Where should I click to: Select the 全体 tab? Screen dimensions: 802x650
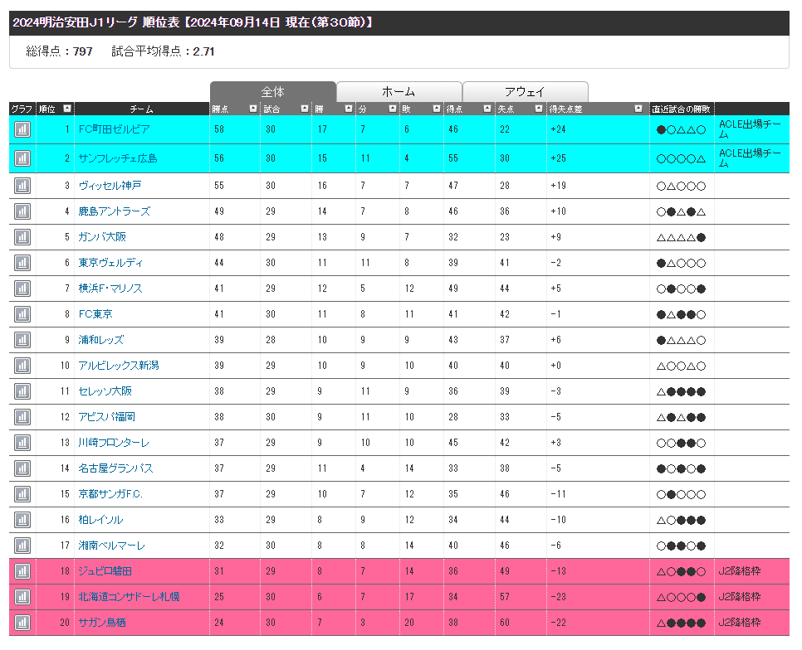(272, 92)
